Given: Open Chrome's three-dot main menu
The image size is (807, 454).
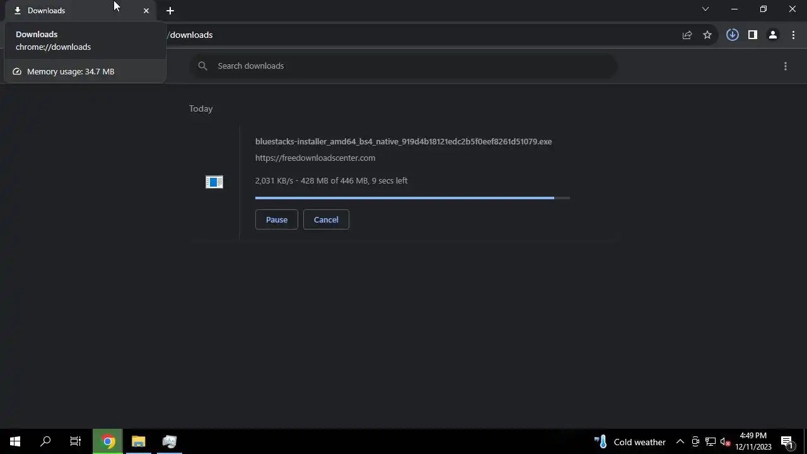Looking at the screenshot, I should [793, 35].
